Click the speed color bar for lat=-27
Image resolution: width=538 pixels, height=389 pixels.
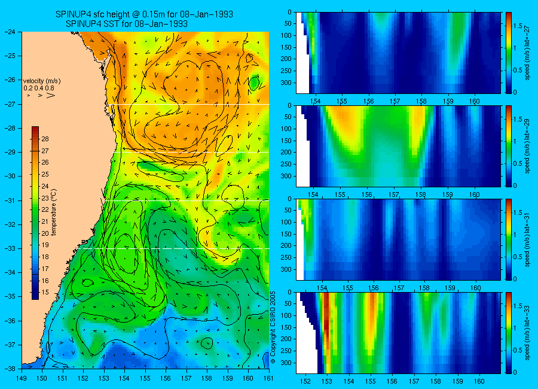coord(508,53)
